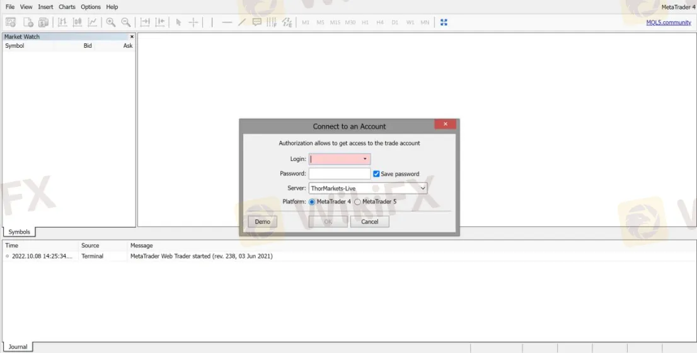Screen dimensions: 697x353
Task: Switch to H4 timeframe
Action: click(x=380, y=22)
